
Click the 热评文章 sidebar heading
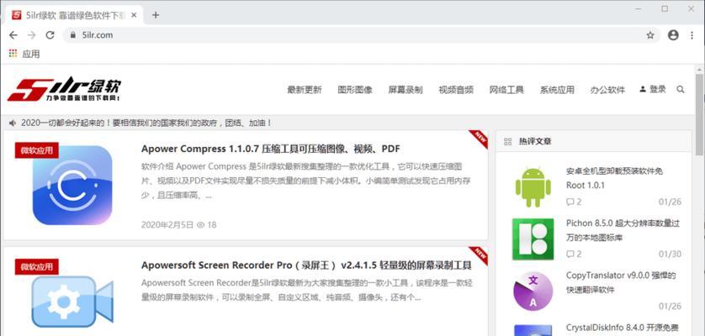(x=535, y=141)
